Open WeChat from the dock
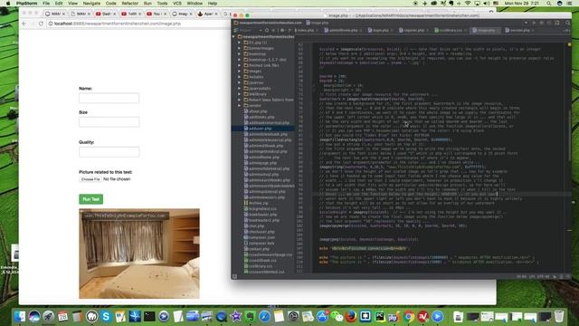This screenshot has height=326, width=579. pyautogui.click(x=337, y=316)
